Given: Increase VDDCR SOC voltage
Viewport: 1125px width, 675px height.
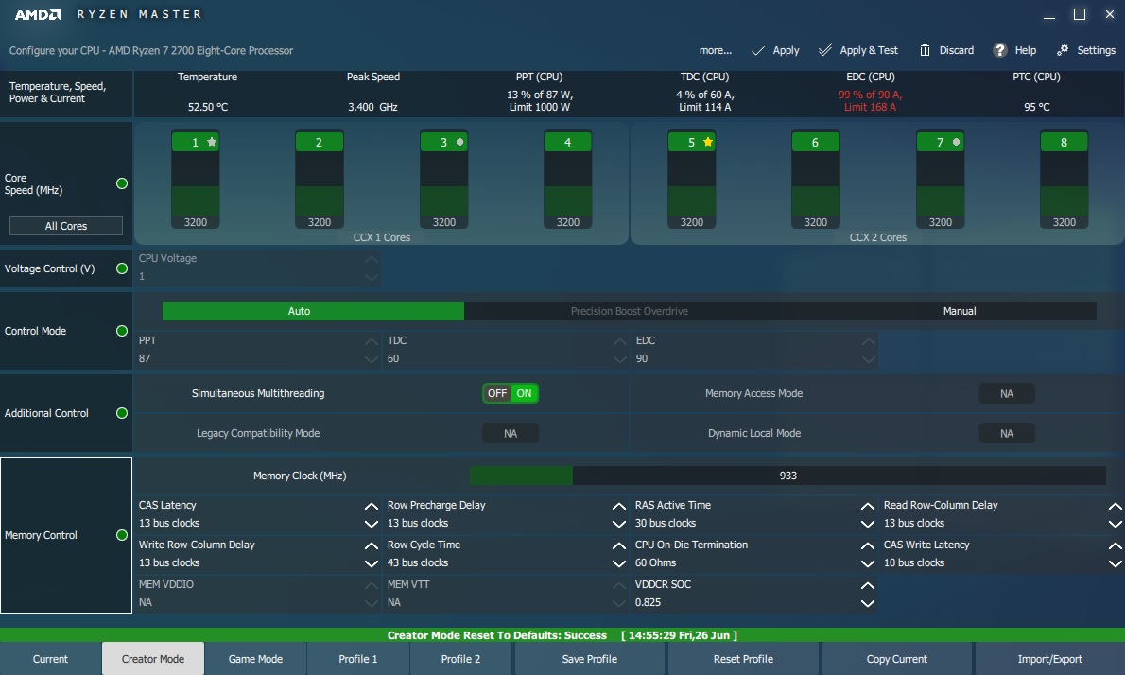Looking at the screenshot, I should (x=868, y=585).
